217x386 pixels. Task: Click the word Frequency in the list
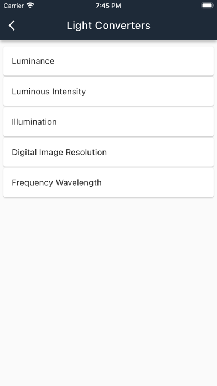point(33,183)
